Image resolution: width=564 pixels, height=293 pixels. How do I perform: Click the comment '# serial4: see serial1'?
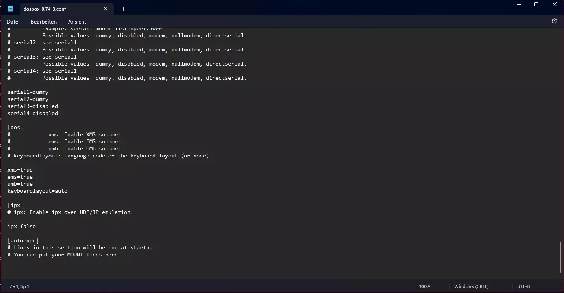[x=42, y=71]
